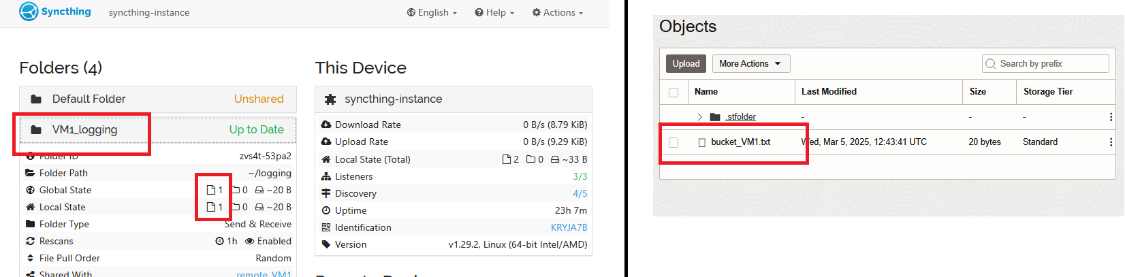This screenshot has height=277, width=1125.
Task: Open the bucket_VM1.txt row actions menu
Action: (1111, 142)
